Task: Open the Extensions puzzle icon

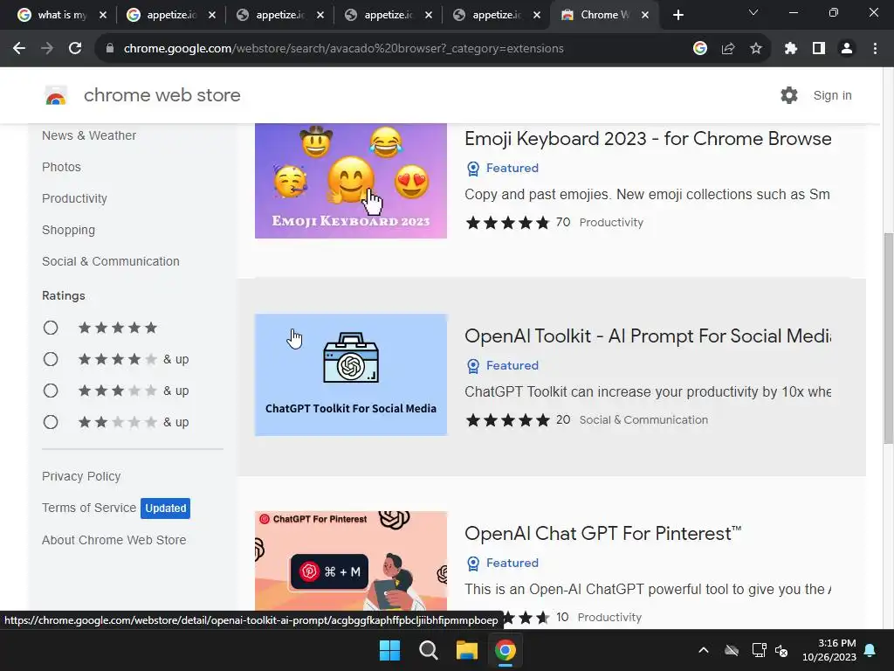Action: point(790,49)
